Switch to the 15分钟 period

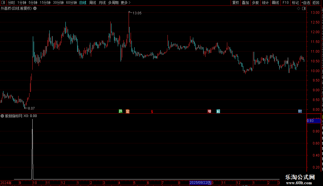pyautogui.click(x=45, y=3)
